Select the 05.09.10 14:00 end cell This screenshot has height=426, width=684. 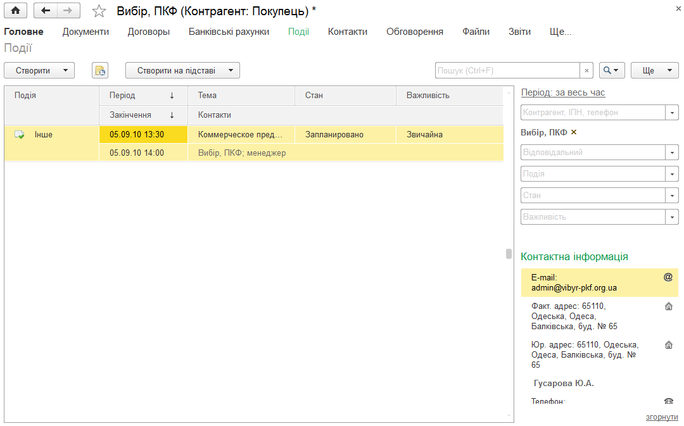[x=144, y=153]
